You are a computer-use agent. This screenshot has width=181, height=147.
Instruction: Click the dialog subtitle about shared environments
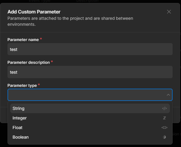[x=70, y=21]
